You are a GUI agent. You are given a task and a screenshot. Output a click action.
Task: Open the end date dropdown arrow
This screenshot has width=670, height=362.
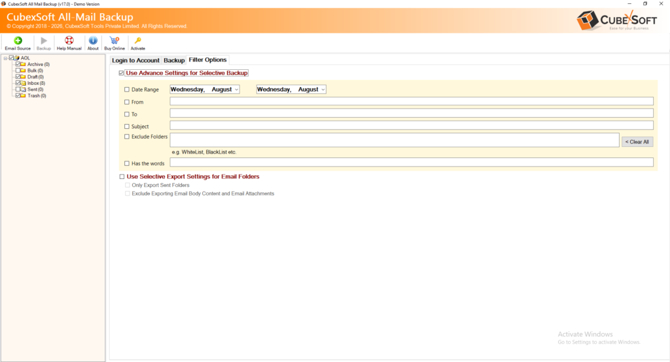(x=323, y=90)
